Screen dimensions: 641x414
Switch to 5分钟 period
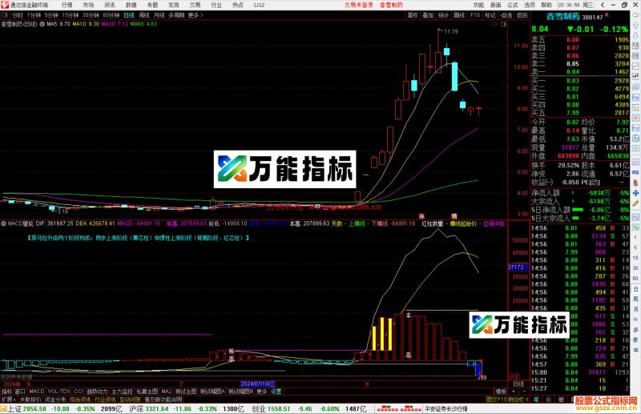point(51,15)
